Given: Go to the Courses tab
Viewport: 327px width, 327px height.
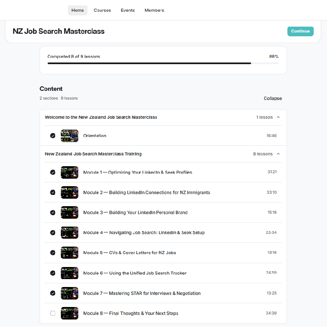Looking at the screenshot, I should point(102,10).
